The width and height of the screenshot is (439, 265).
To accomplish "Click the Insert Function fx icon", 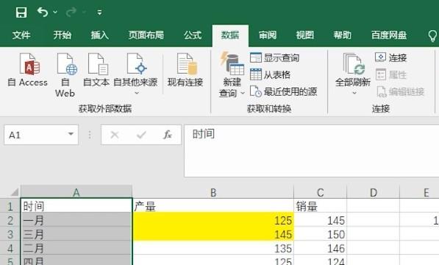I will tap(168, 135).
